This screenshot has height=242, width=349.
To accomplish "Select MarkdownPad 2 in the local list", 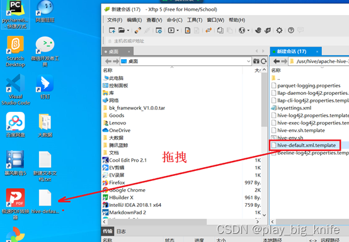I will point(125,212).
